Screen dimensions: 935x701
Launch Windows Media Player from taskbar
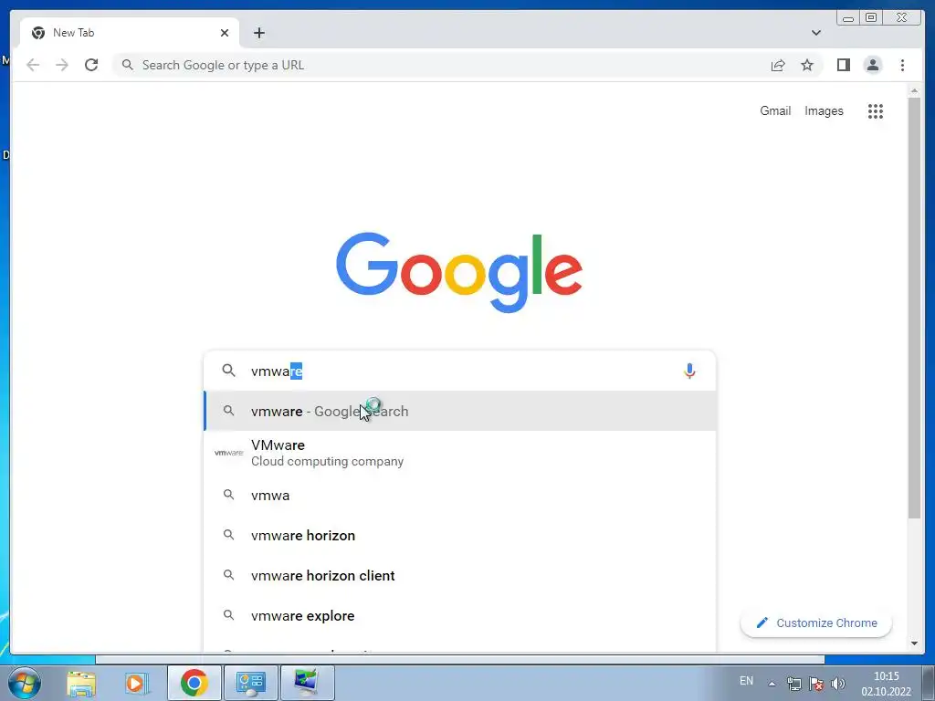click(136, 683)
